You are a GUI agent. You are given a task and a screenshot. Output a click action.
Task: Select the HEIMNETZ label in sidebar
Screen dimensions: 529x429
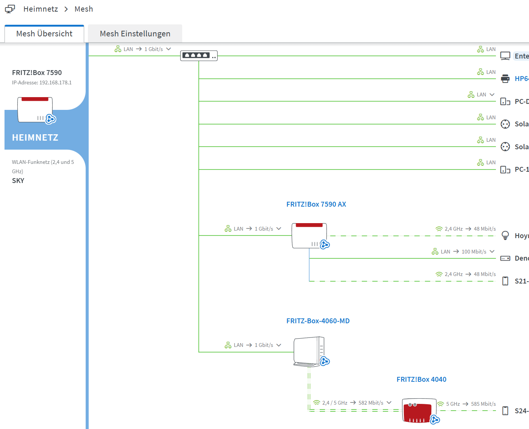35,138
